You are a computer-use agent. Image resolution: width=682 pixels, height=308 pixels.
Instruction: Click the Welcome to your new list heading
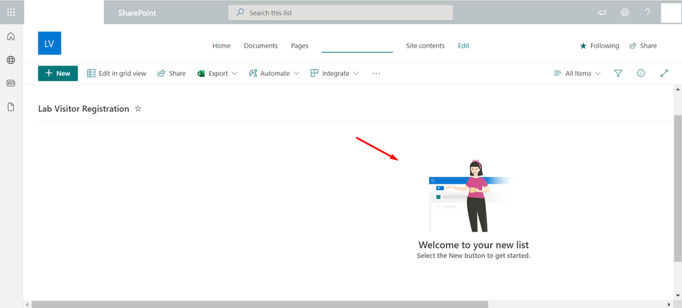point(473,245)
